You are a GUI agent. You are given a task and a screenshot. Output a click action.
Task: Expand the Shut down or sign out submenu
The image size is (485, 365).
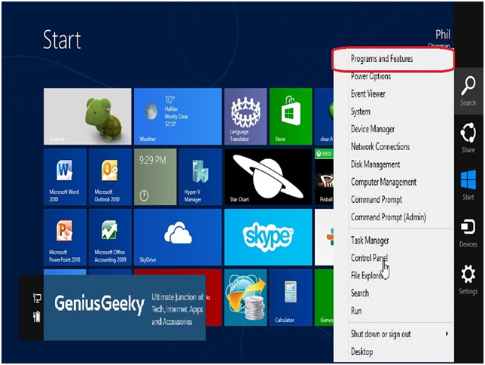pyautogui.click(x=393, y=334)
